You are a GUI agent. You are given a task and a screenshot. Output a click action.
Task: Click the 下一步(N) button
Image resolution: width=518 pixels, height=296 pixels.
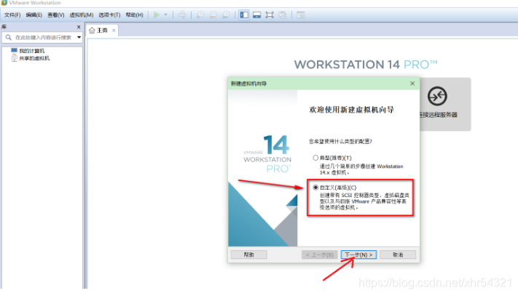point(358,255)
